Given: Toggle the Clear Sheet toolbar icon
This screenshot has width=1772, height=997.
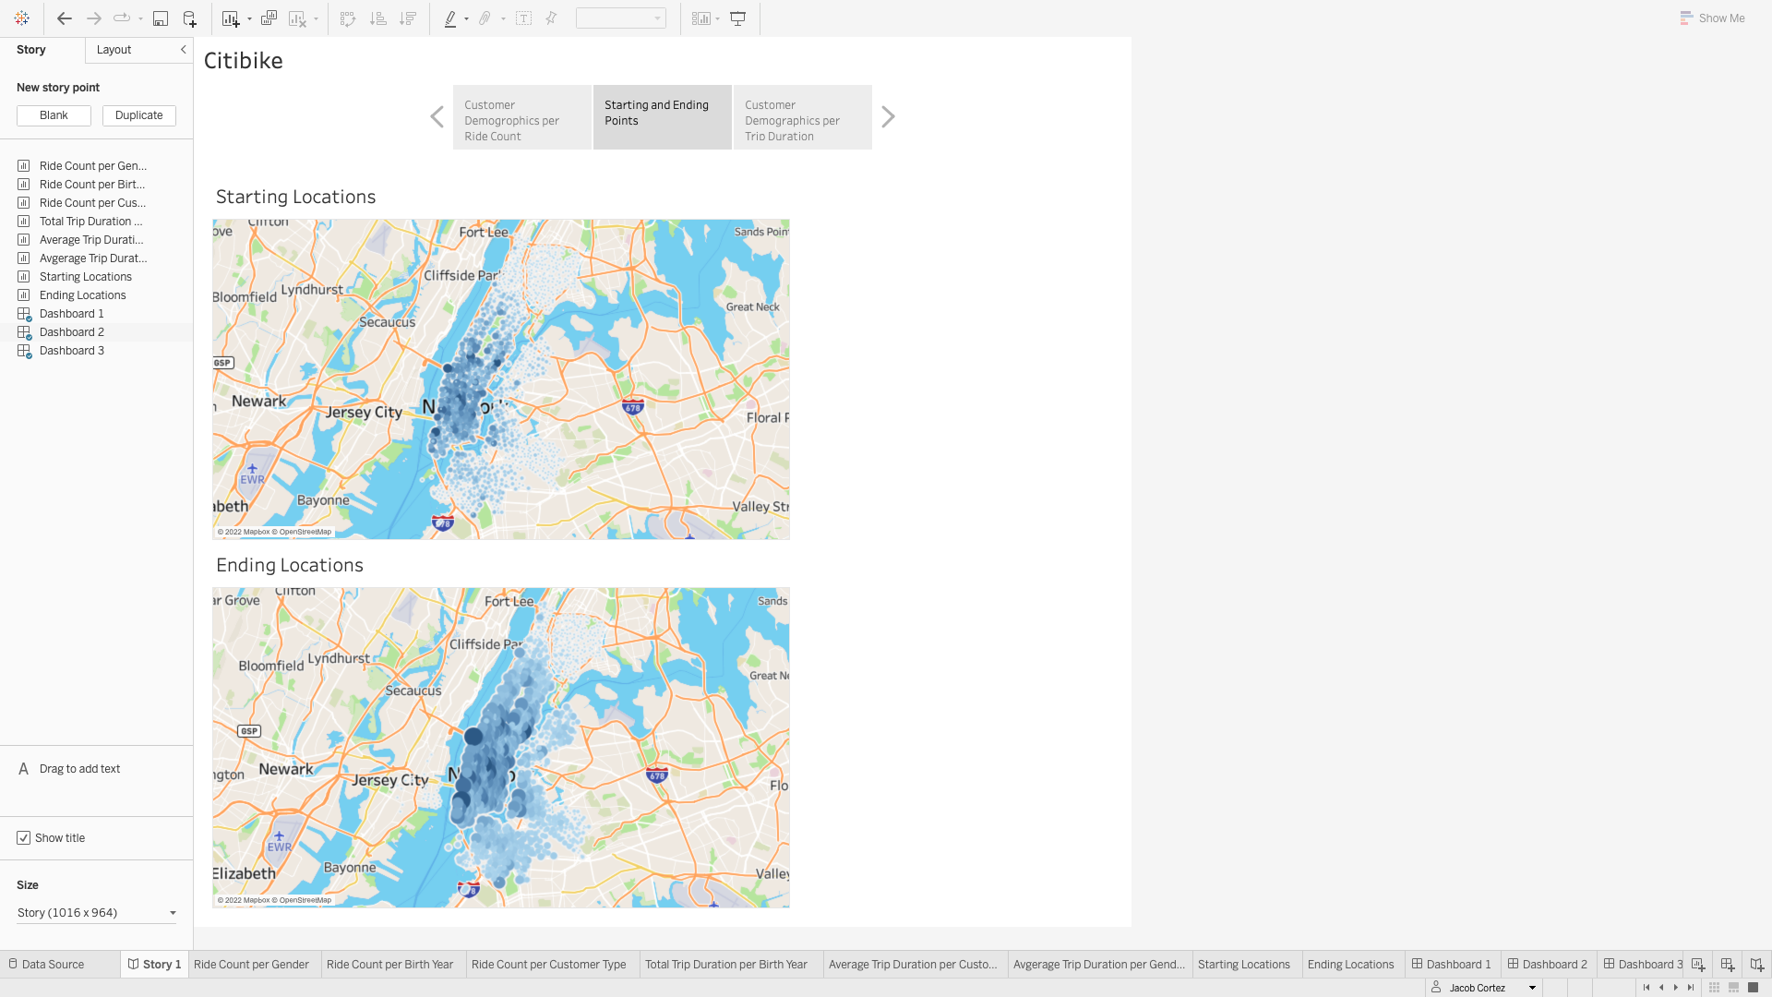Looking at the screenshot, I should [x=299, y=18].
